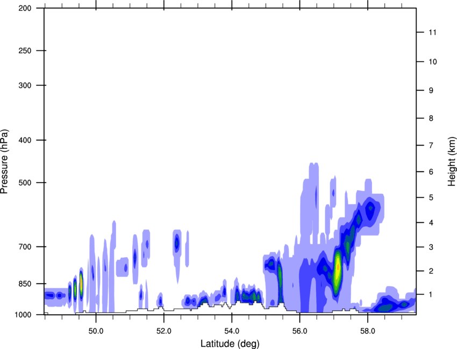Click latitude tick label 58.0
The image size is (457, 349).
368,331
